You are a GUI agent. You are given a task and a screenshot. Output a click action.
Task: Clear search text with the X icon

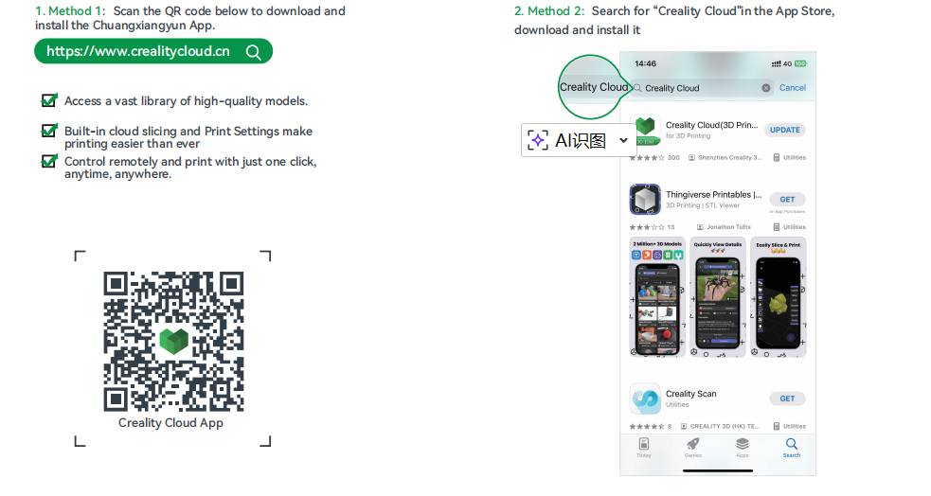(766, 88)
